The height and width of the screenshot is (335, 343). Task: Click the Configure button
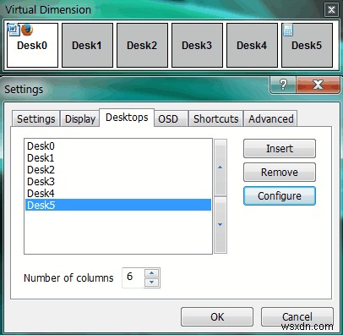[x=280, y=196]
